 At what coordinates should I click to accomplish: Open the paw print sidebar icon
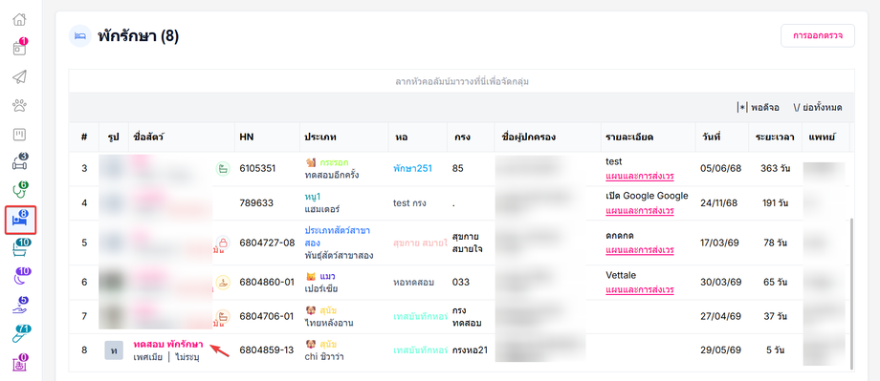[20, 105]
